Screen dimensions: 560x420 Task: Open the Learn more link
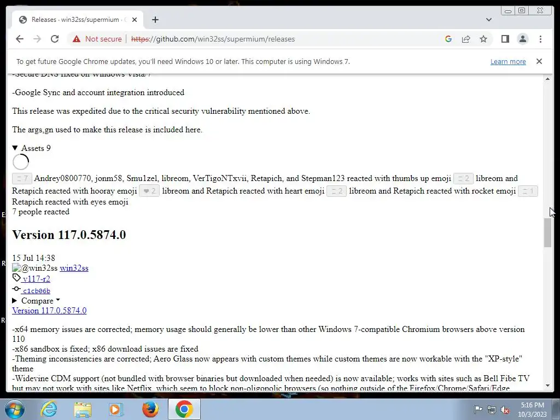coord(508,61)
